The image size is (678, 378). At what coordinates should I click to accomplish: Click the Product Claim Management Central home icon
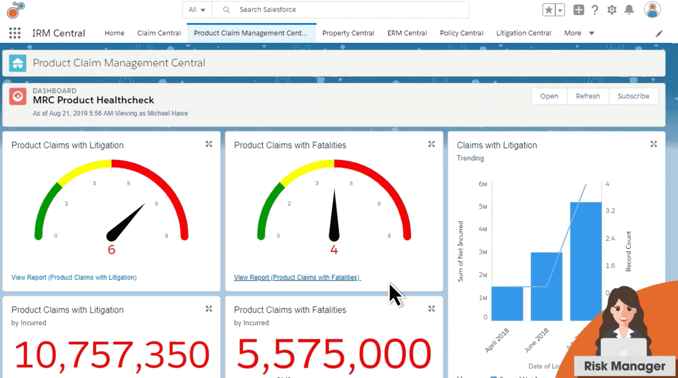coord(18,63)
